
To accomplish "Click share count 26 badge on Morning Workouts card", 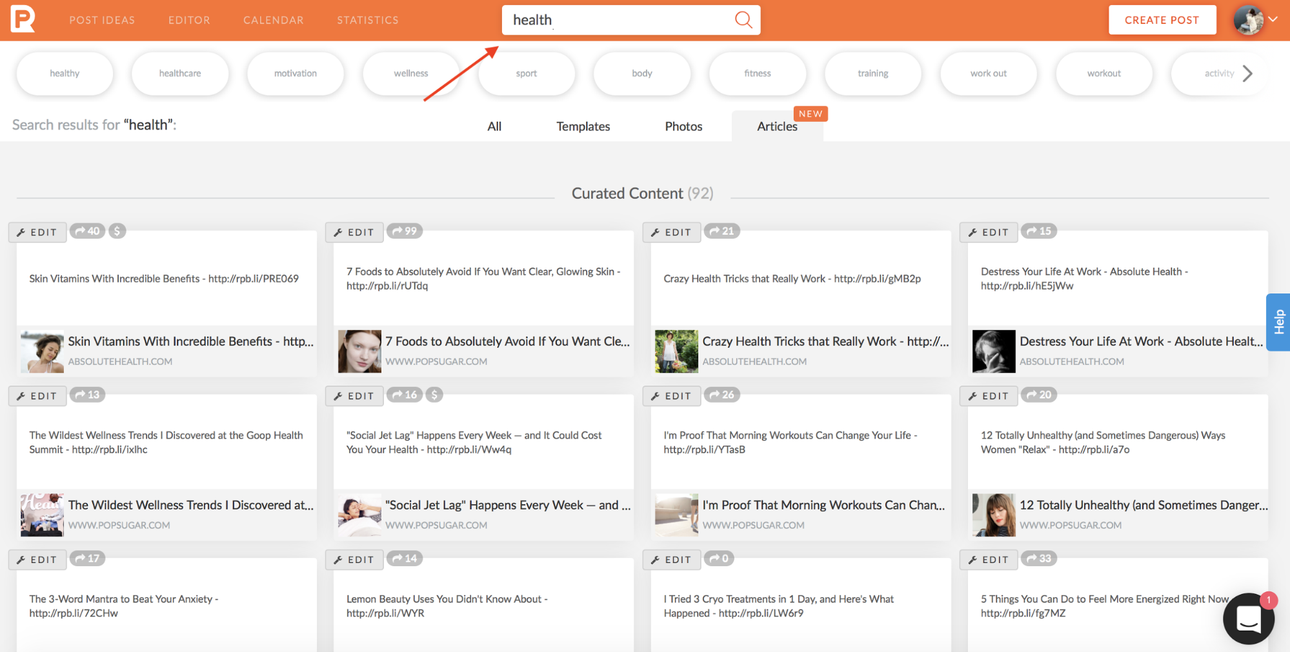I will point(721,395).
